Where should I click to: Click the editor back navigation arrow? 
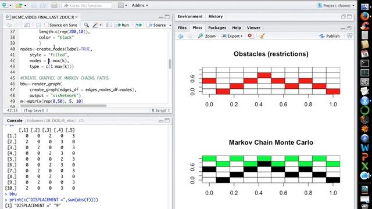(x=9, y=25)
